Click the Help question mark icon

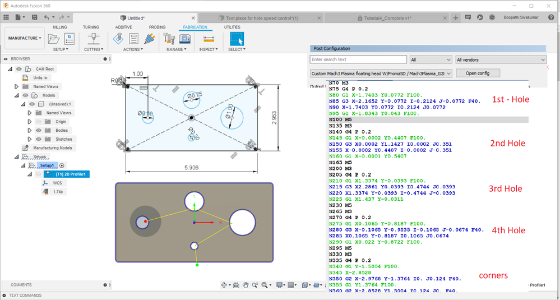551,17
